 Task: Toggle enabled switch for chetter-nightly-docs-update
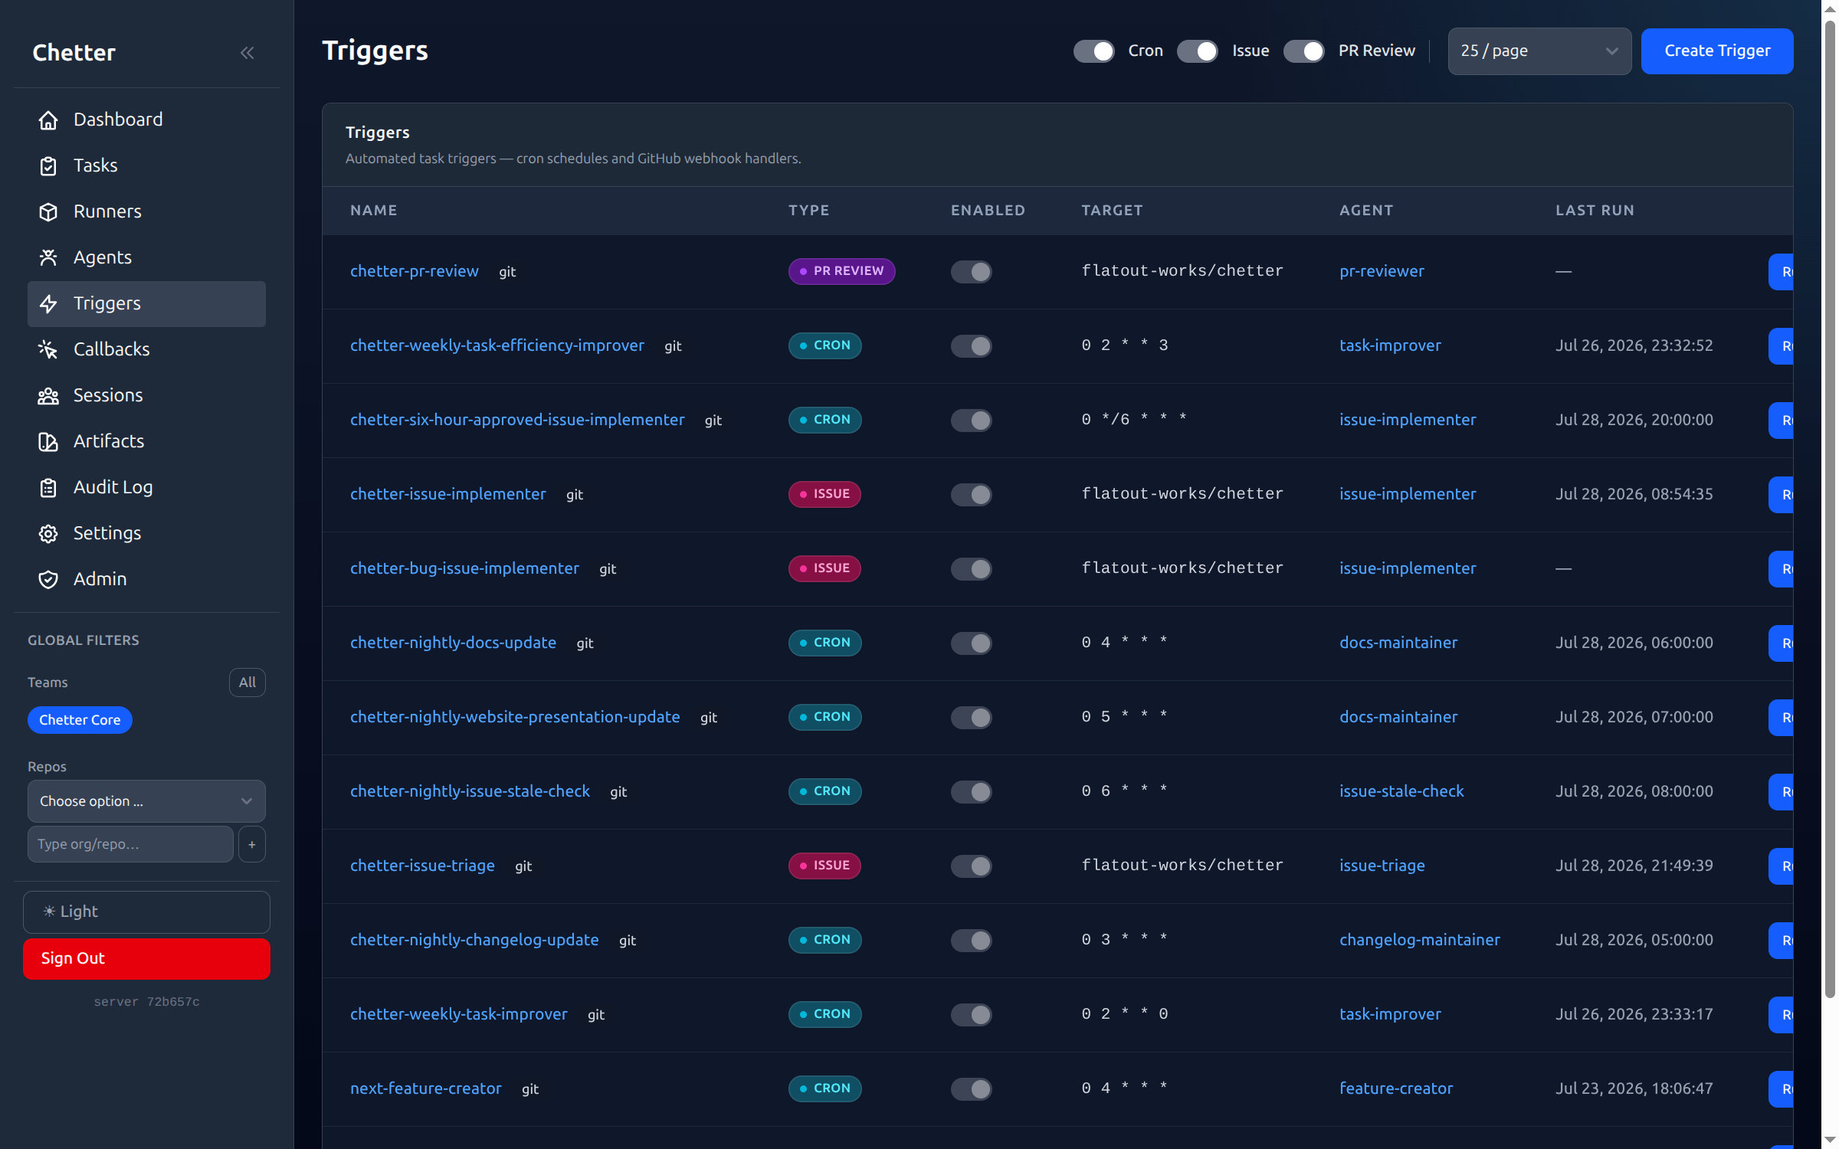click(x=972, y=643)
